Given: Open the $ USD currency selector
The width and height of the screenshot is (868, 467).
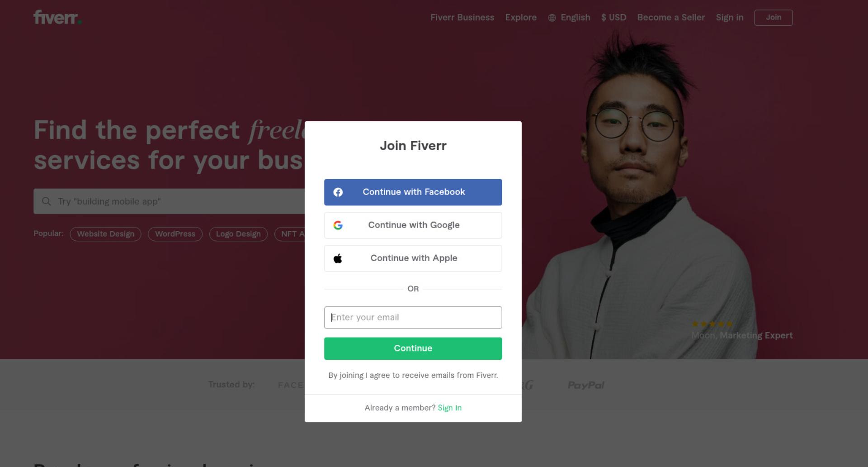Looking at the screenshot, I should pos(613,18).
